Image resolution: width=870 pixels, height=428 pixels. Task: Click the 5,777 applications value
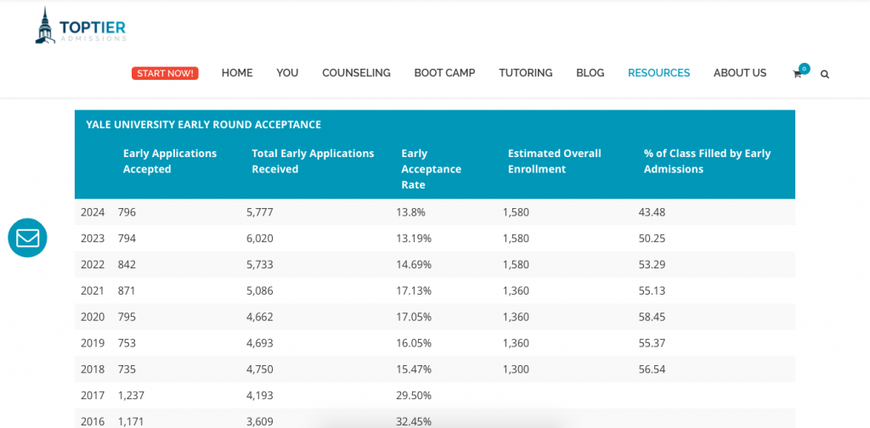(x=260, y=211)
